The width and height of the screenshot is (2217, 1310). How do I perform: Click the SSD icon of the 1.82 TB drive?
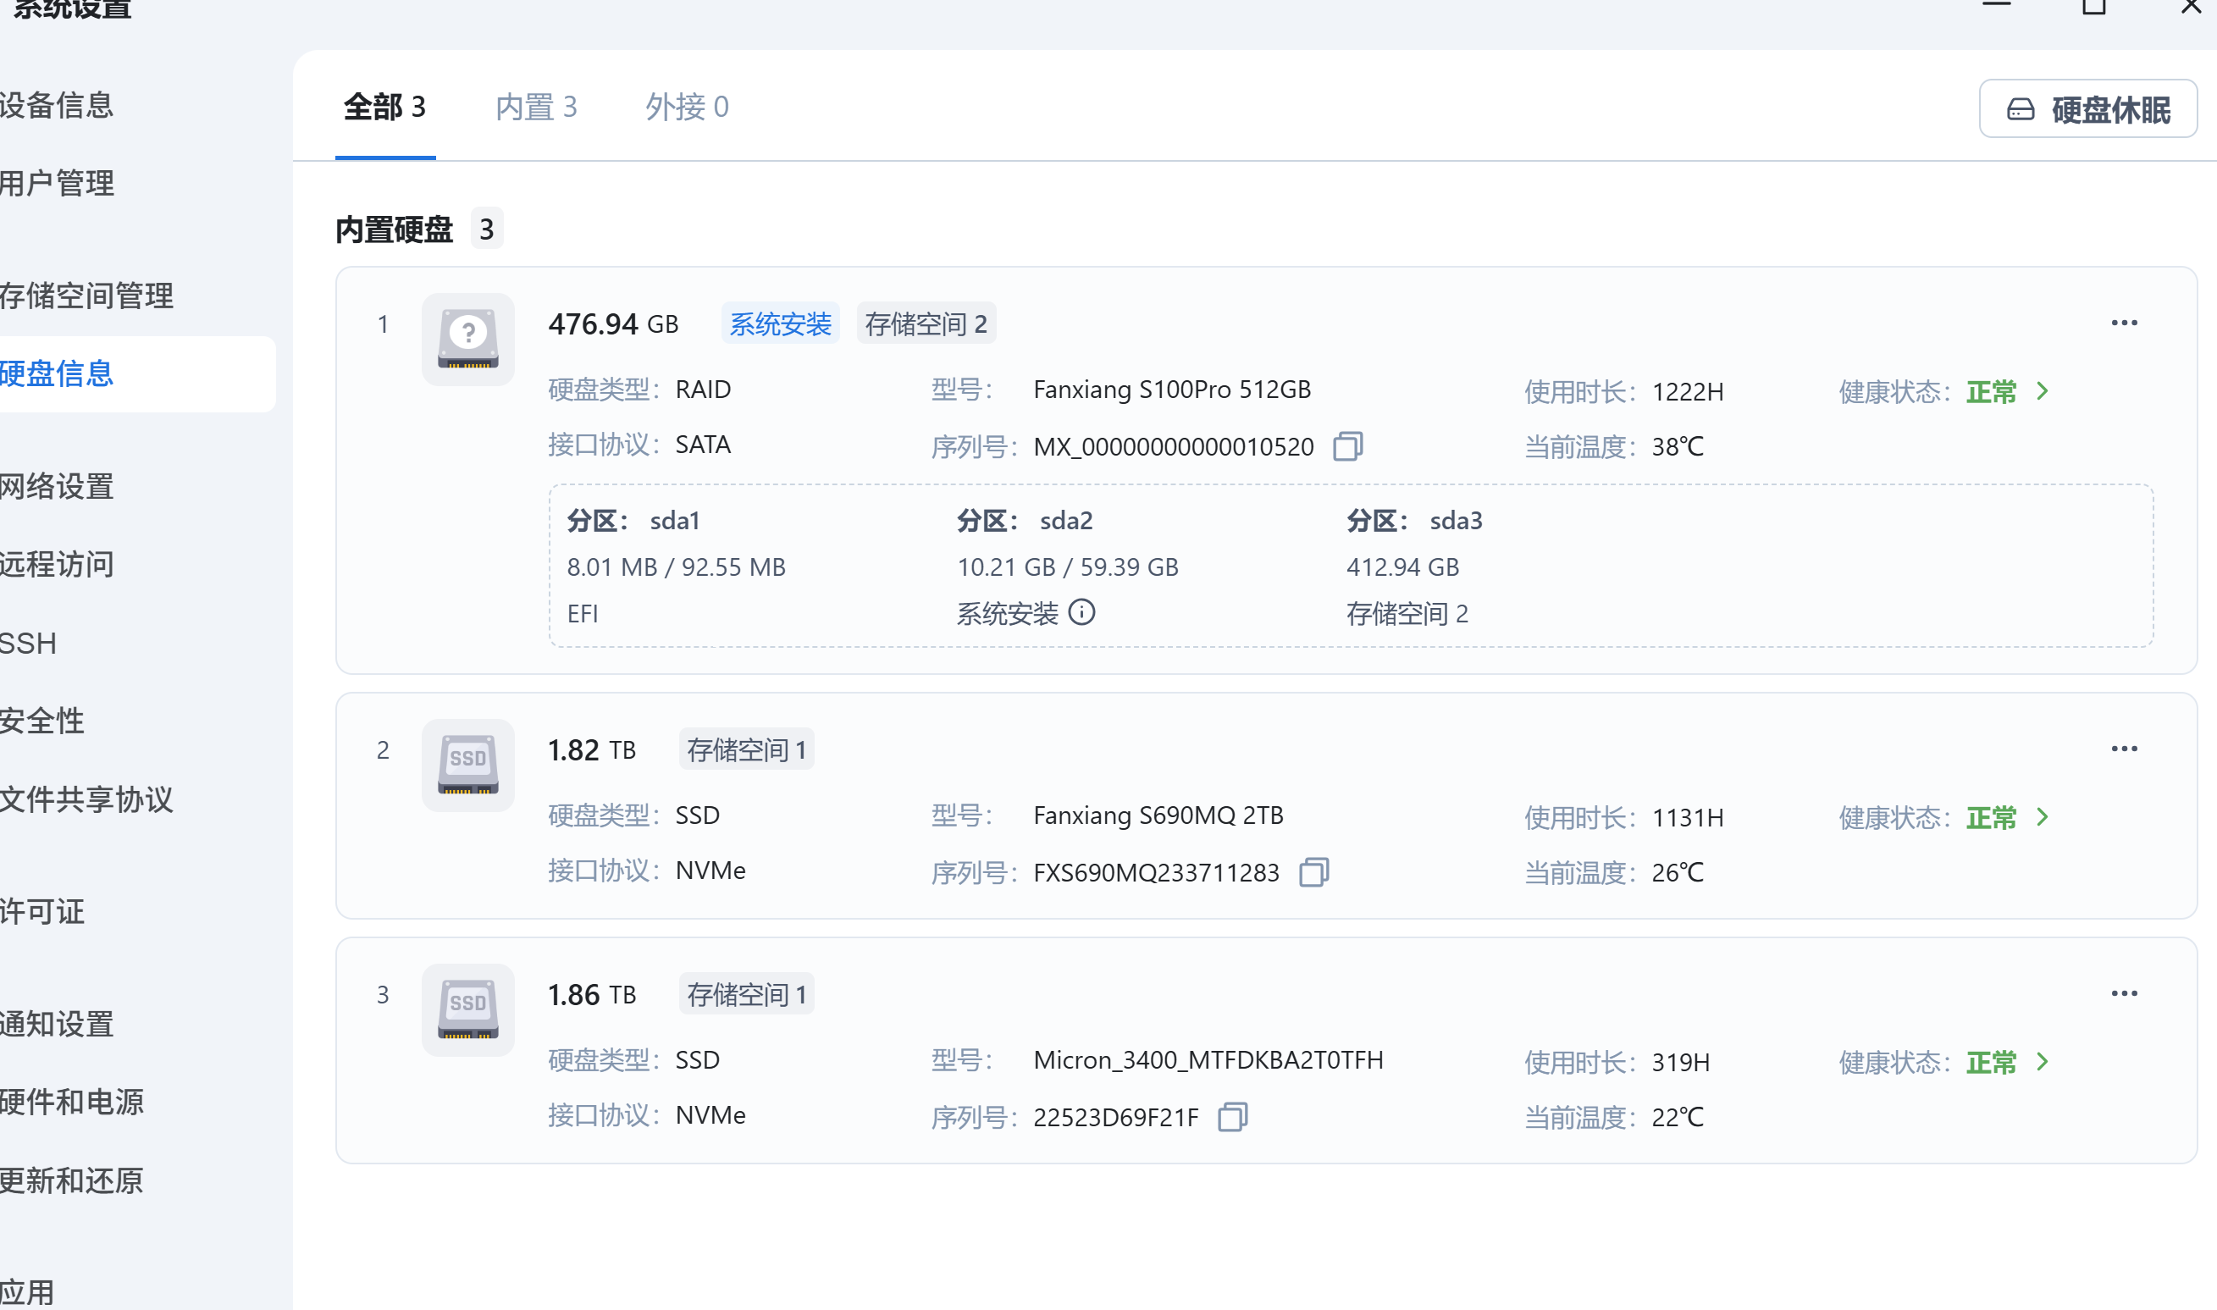coord(467,765)
